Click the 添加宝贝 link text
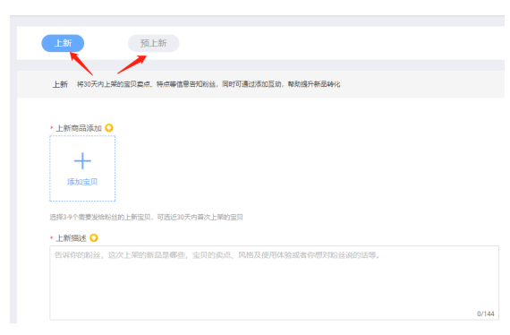510x335 pixels. 82,182
